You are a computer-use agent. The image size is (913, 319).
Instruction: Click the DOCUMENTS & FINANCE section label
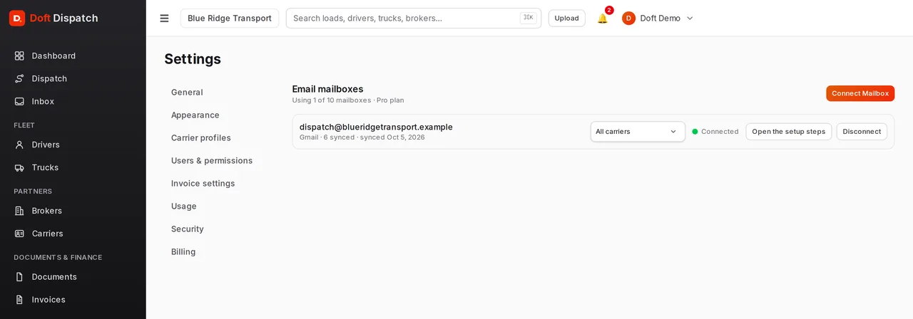(x=58, y=258)
